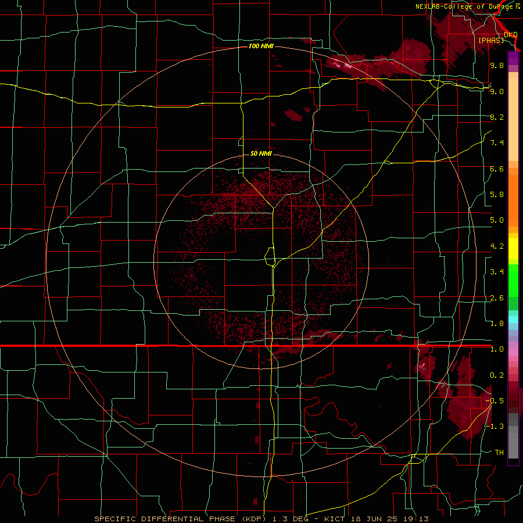Select the 9.8 value on the scale
Viewport: 523px width, 523px height.
tap(497, 65)
